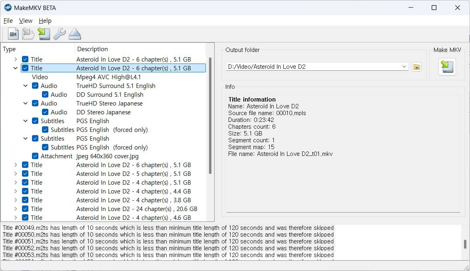
Task: Uncheck the TrueHD Surround 5.1 English audio checkbox
Action: [35, 86]
